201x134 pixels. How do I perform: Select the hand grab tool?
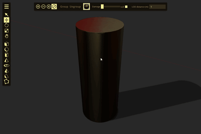[7, 36]
